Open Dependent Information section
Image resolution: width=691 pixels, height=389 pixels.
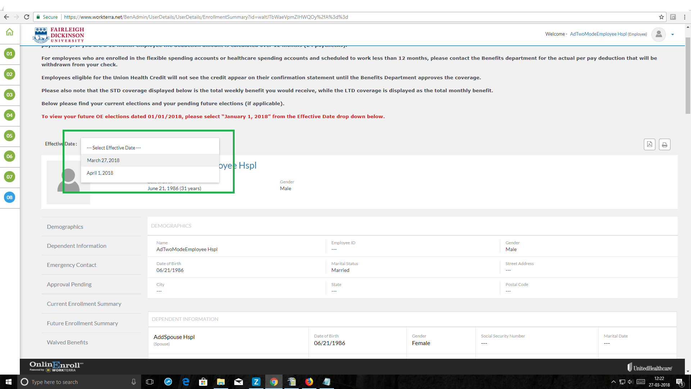click(91, 246)
